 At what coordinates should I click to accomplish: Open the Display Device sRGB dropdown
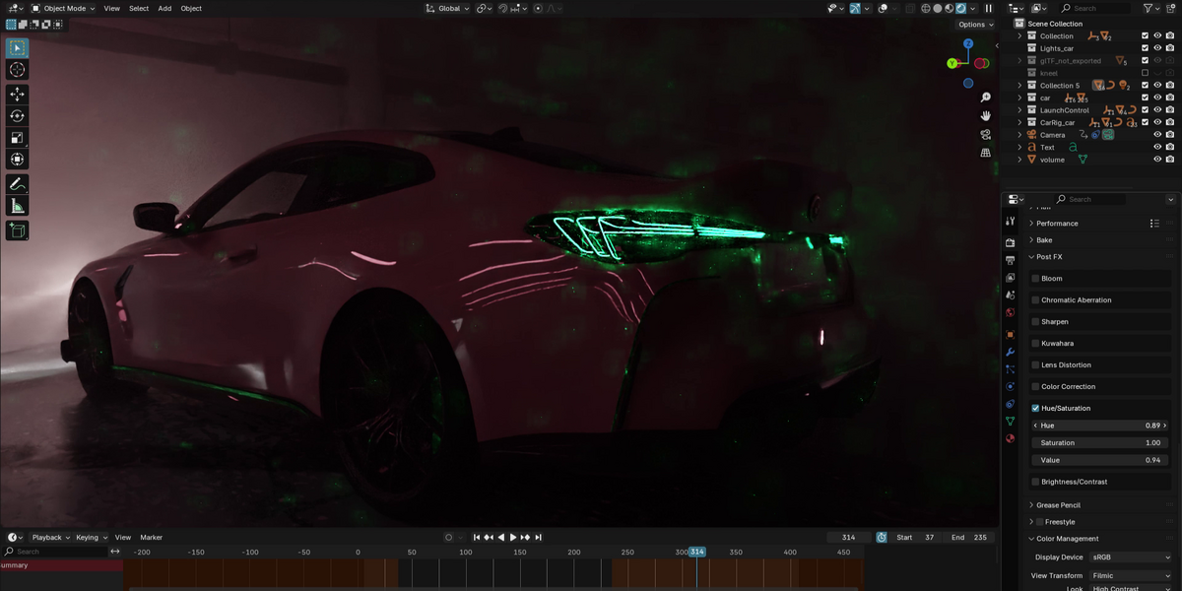[x=1129, y=558]
